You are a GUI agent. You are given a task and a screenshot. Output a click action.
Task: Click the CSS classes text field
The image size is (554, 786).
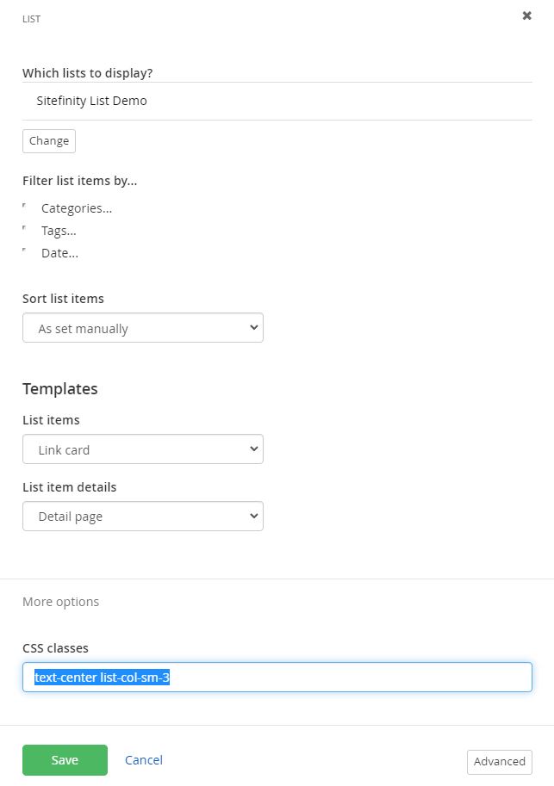pyautogui.click(x=277, y=677)
